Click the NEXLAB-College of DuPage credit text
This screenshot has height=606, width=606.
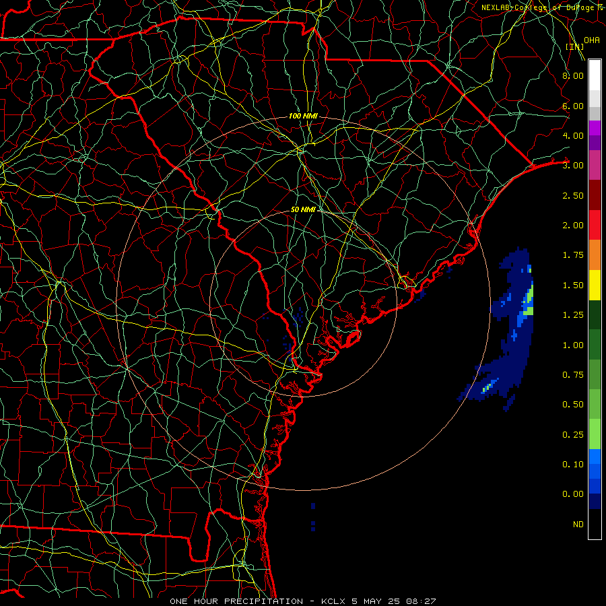[543, 7]
